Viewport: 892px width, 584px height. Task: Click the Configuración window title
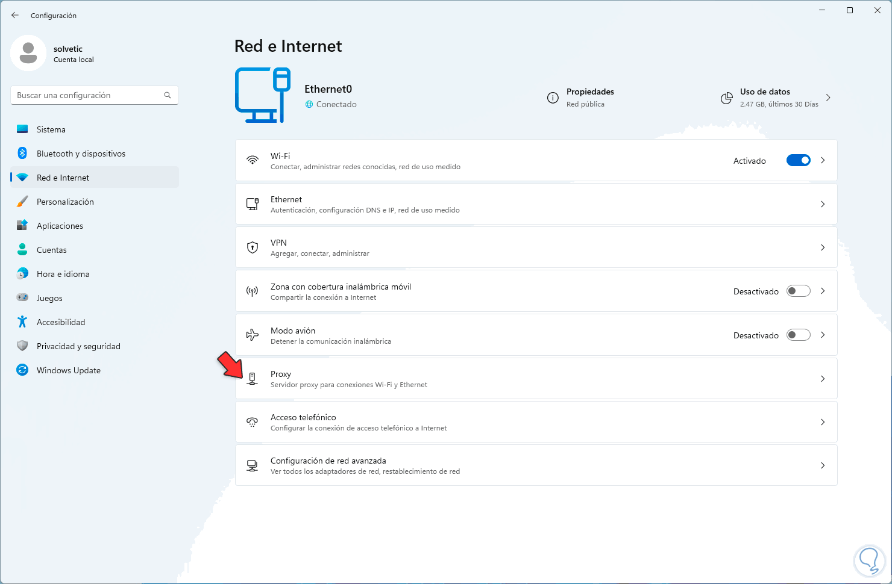coord(54,16)
